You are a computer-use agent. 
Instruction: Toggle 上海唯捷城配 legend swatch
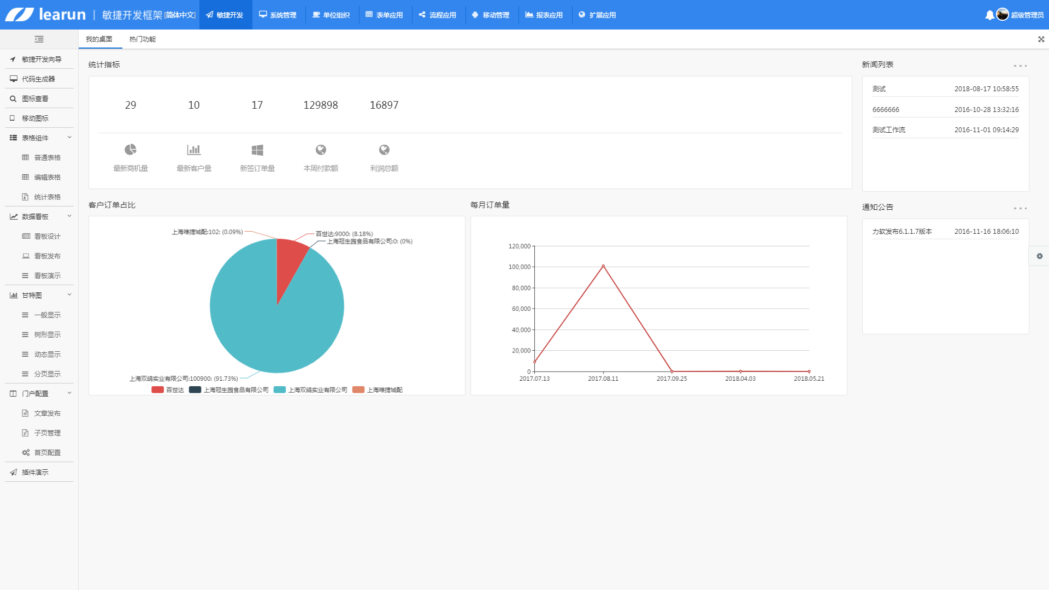[x=358, y=390]
